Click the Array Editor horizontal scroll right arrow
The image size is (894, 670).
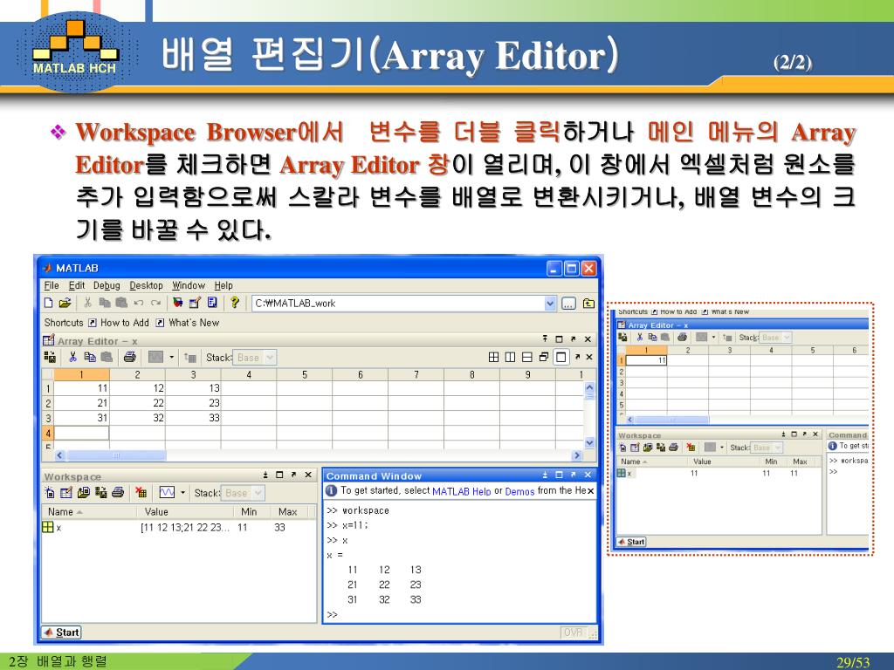[x=577, y=455]
